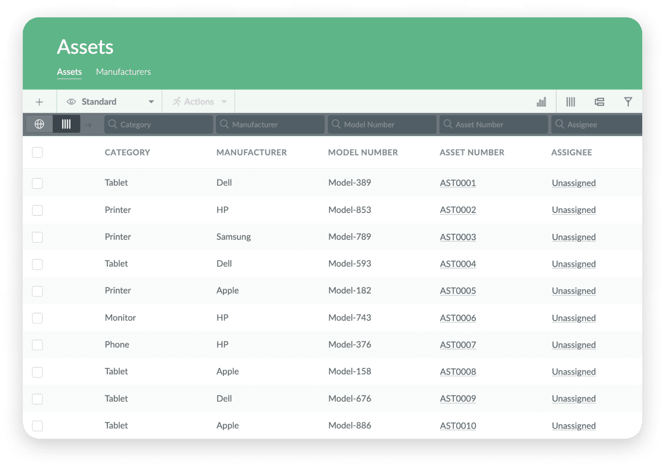Open asset link AST0005

[458, 291]
